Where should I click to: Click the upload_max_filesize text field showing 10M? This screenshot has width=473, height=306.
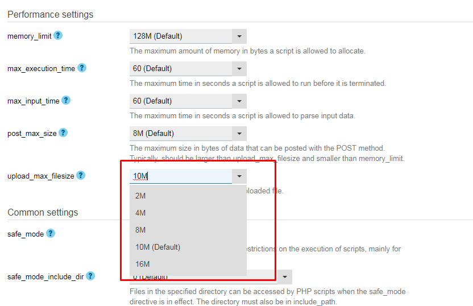[181, 176]
